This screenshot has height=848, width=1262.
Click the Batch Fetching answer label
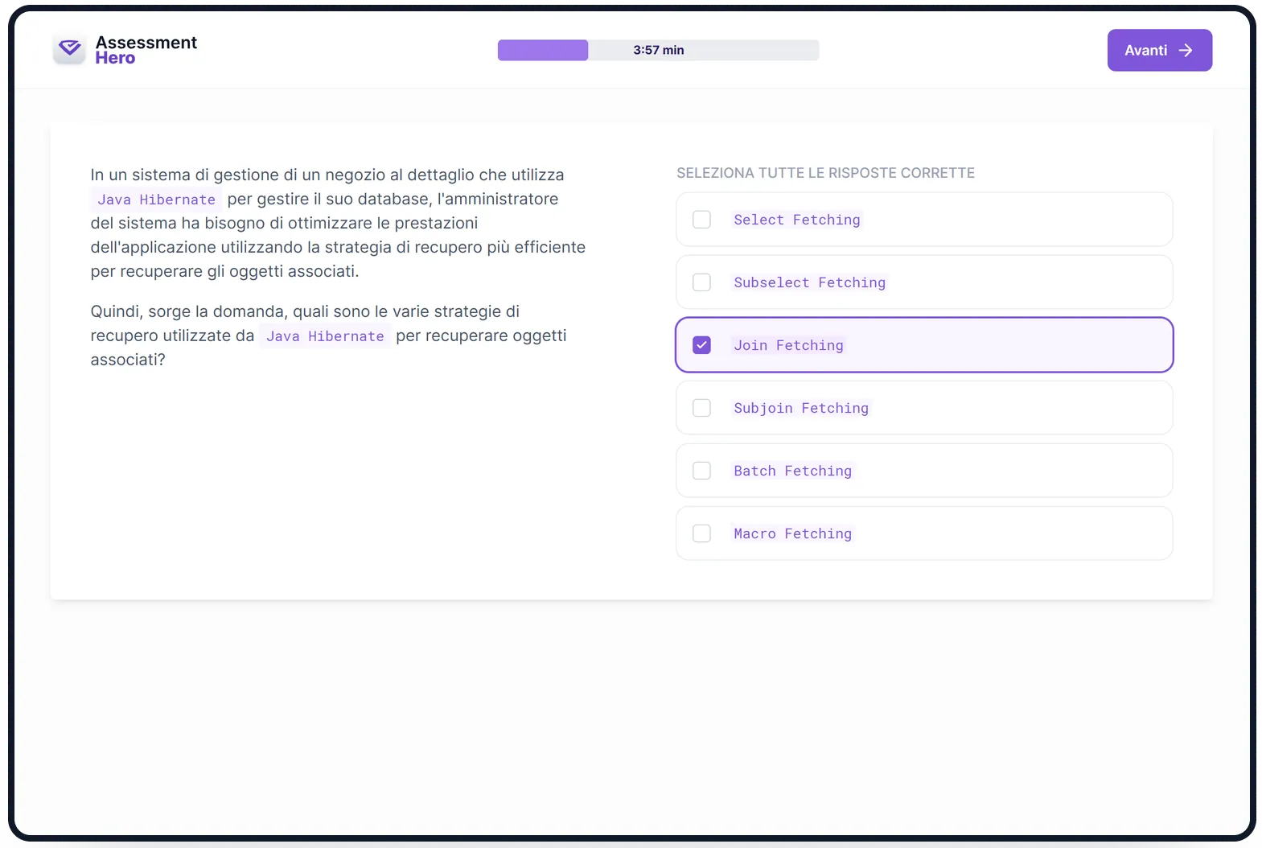pos(792,471)
